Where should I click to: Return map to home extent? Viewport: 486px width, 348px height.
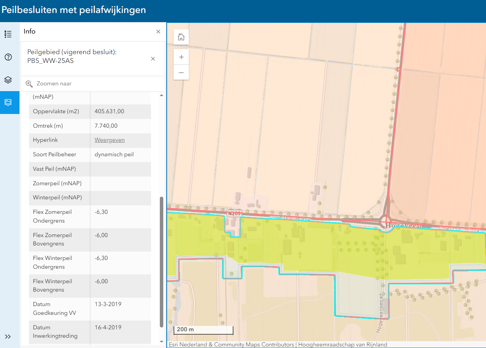(x=181, y=37)
